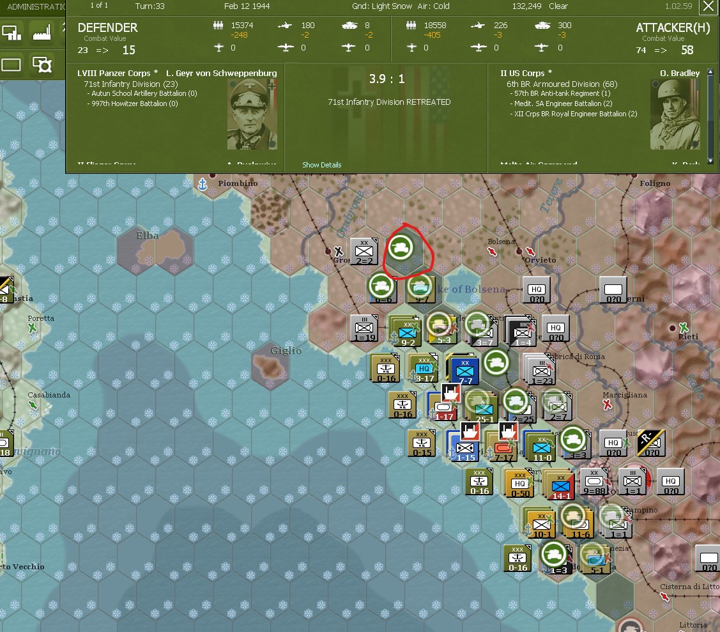
Task: Click the scroll down arrow in attacker panel
Action: point(710,161)
